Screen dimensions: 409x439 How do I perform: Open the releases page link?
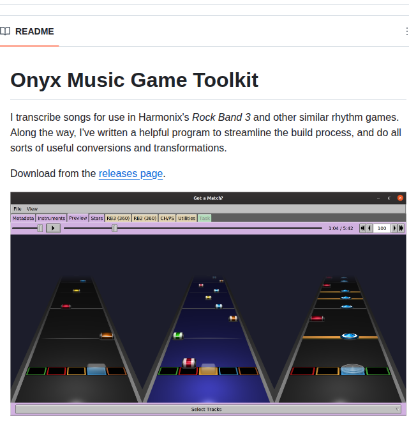pos(131,174)
